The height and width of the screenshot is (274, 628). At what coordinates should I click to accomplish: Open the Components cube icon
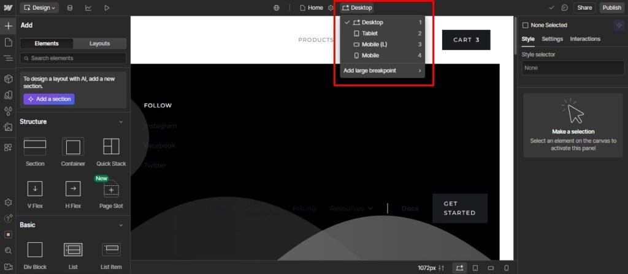(x=8, y=79)
